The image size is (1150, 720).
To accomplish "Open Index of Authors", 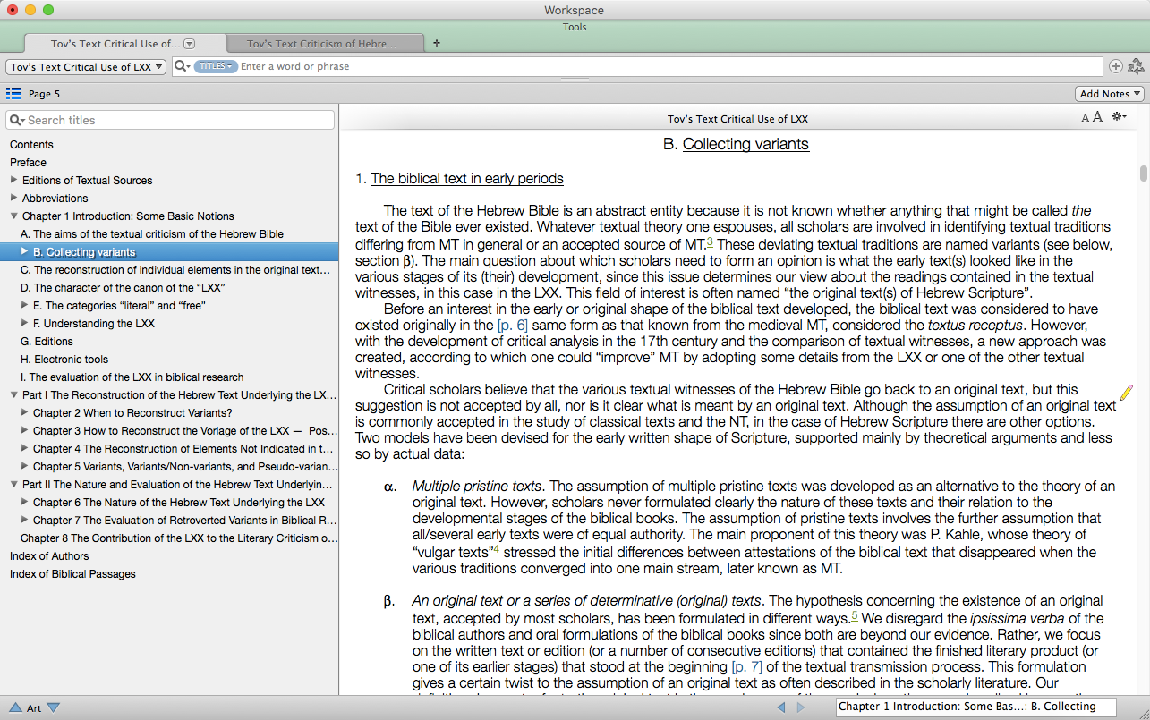I will [x=49, y=555].
